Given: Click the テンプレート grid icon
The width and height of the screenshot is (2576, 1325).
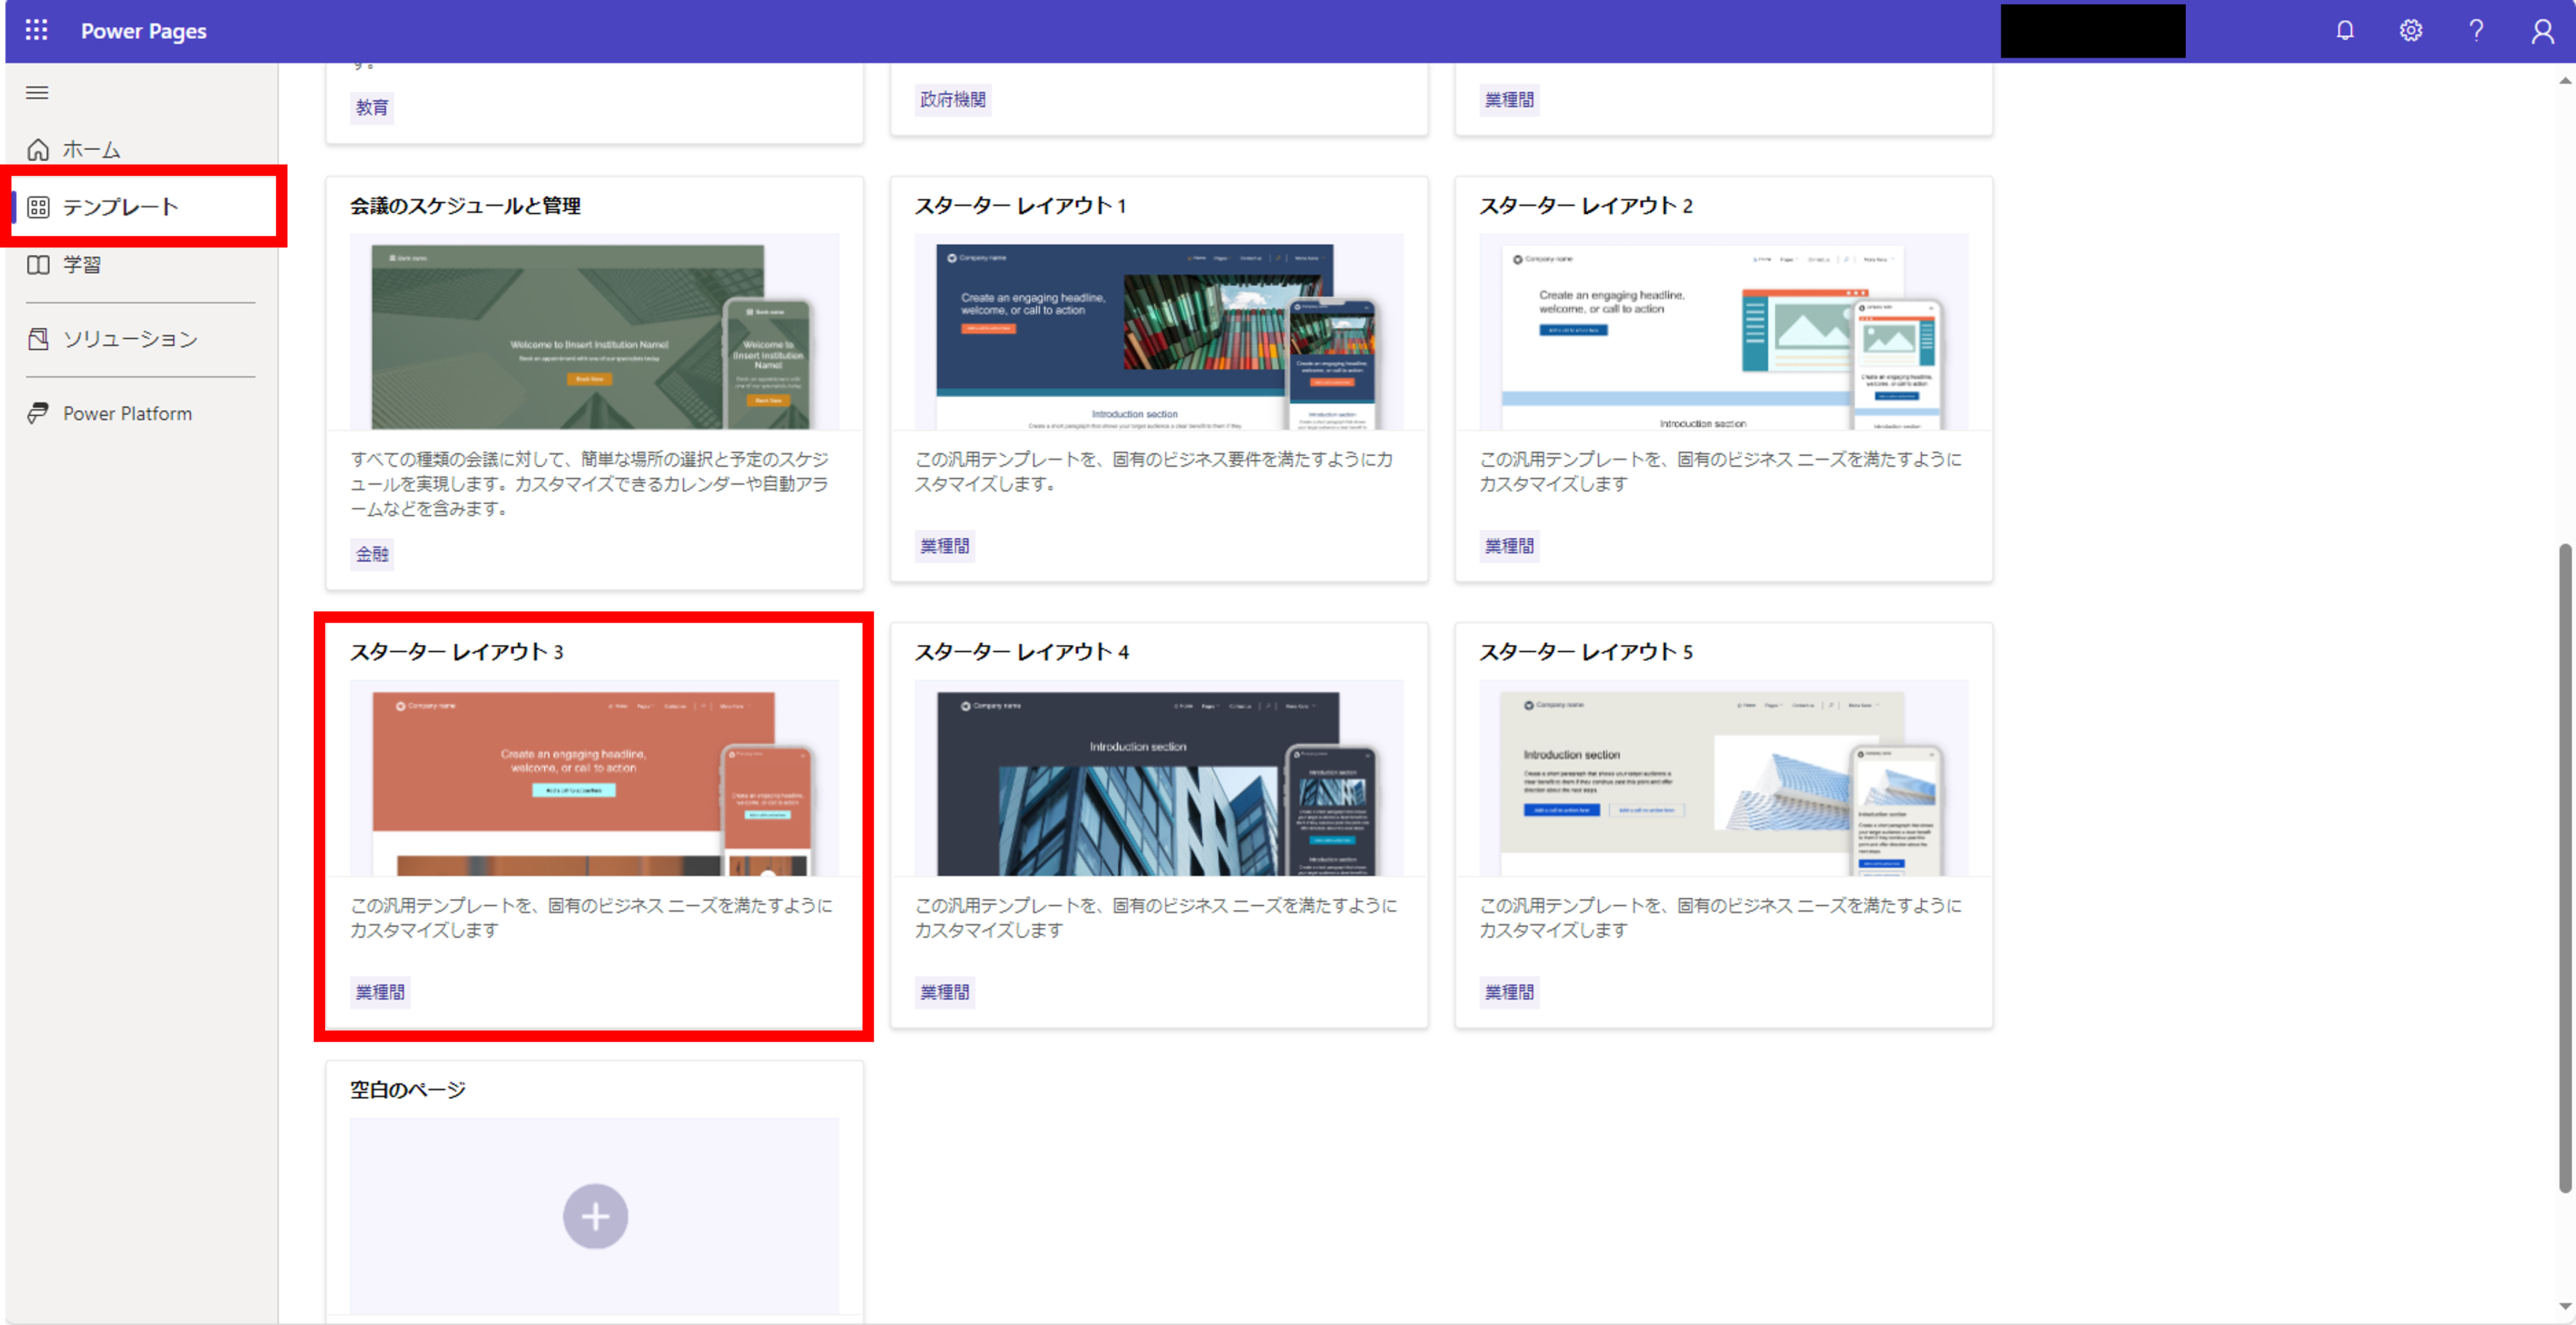Looking at the screenshot, I should [x=38, y=207].
